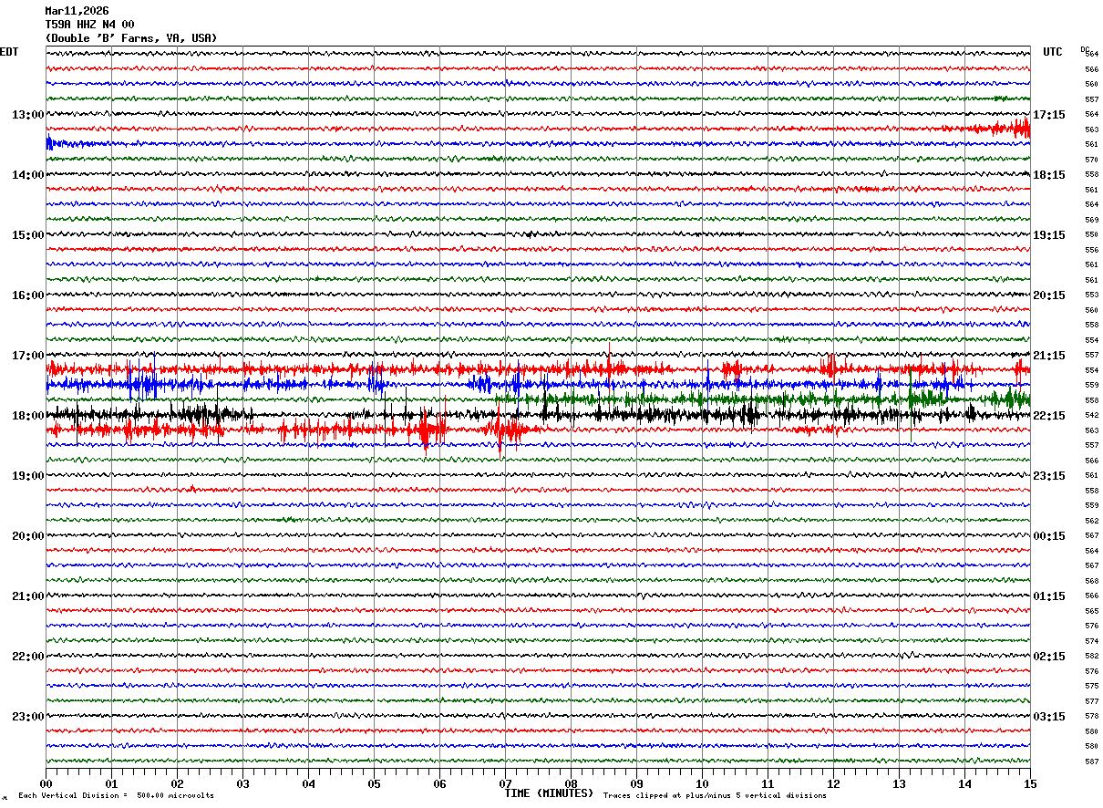The height and width of the screenshot is (808, 1103).
Task: Click minute 07 on the time axis
Action: 505,784
